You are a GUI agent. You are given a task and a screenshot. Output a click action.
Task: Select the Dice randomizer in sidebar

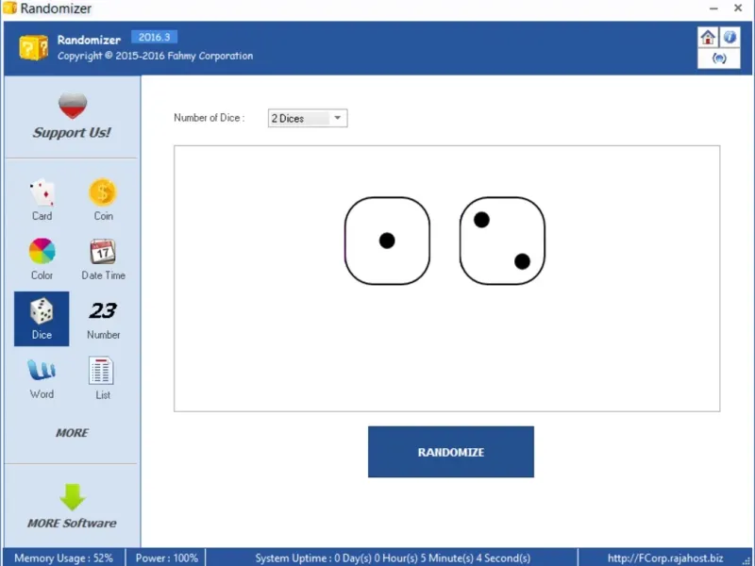pos(42,319)
